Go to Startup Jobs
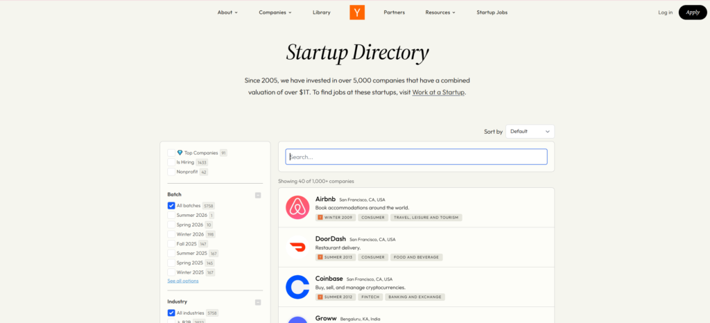The image size is (710, 323). (x=492, y=12)
